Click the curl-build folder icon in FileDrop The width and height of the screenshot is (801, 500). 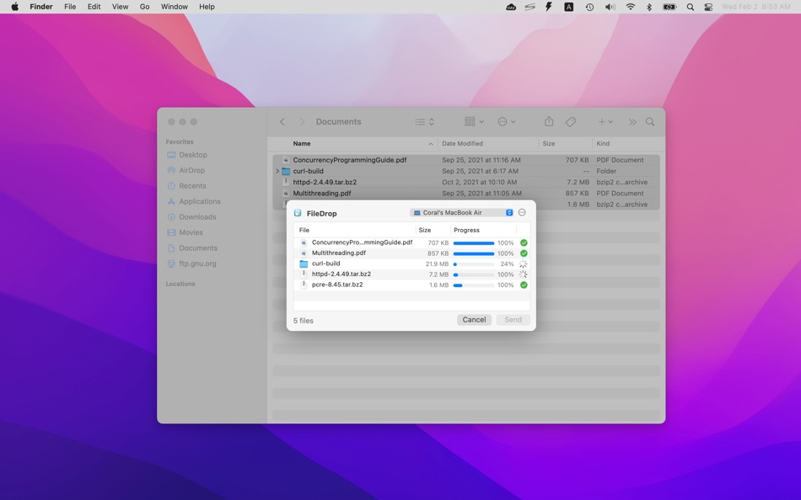pyautogui.click(x=304, y=263)
